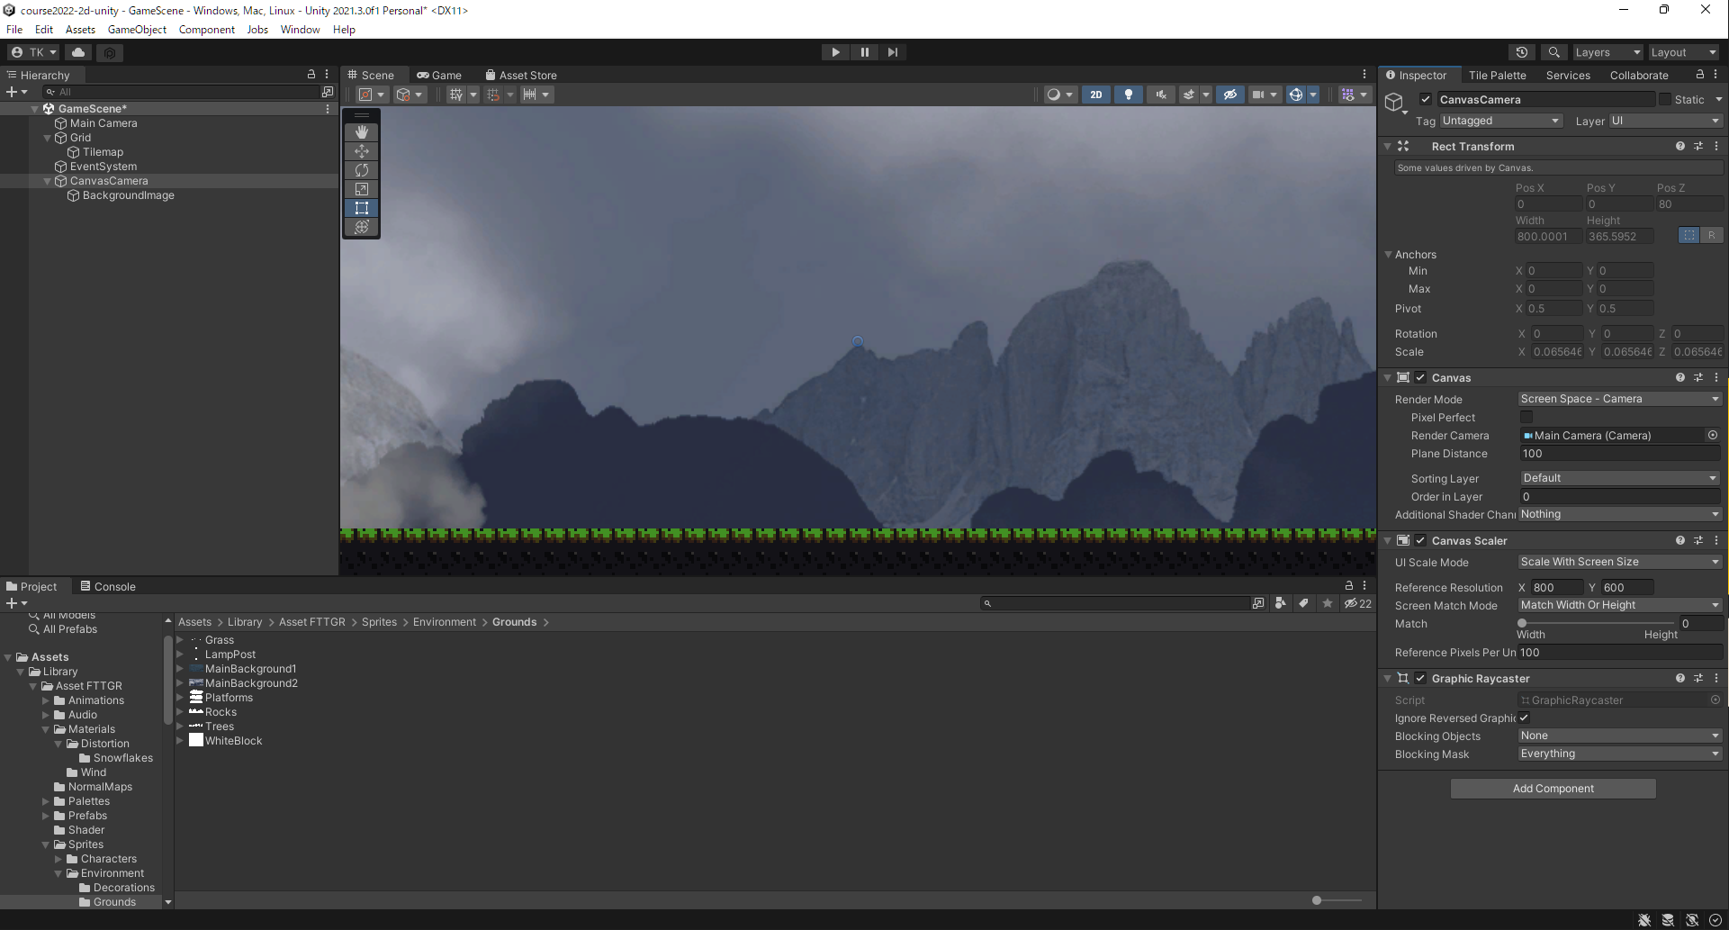Toggle the Static checkbox

pyautogui.click(x=1665, y=99)
